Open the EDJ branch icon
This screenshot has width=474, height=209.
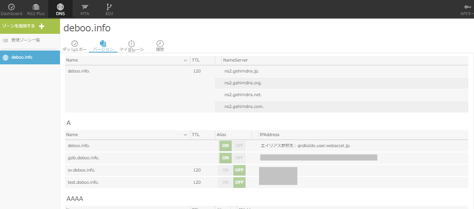point(109,7)
